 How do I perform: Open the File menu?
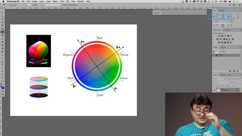pyautogui.click(x=23, y=2)
